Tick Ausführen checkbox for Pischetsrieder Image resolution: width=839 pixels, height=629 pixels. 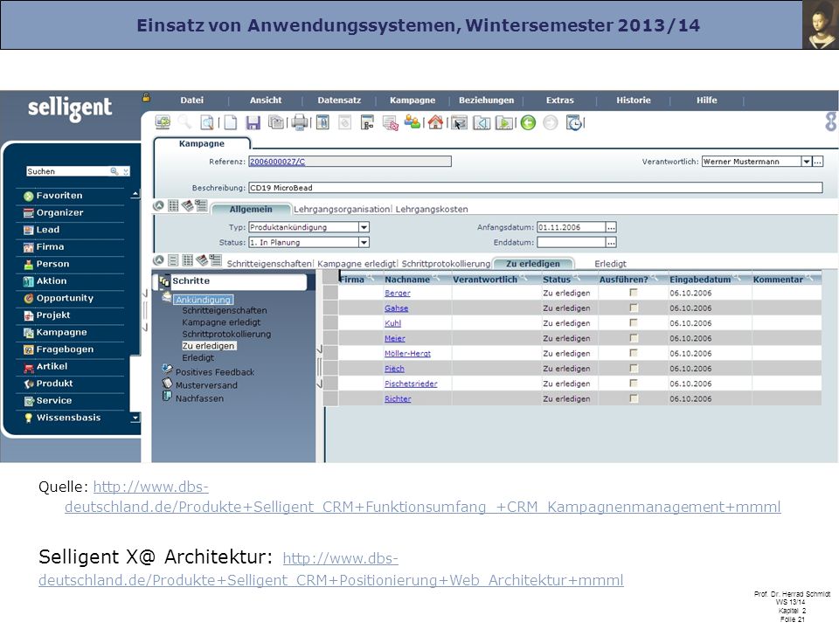(634, 383)
